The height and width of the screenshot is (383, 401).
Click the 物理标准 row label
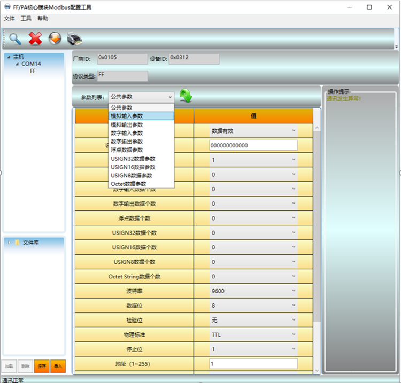coord(134,335)
